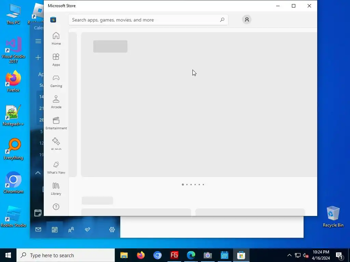Open the FG app on the taskbar
The width and height of the screenshot is (350, 262).
pyautogui.click(x=174, y=255)
